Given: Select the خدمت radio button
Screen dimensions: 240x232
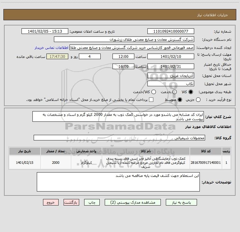Looking at the screenshot, I should coord(175,92).
